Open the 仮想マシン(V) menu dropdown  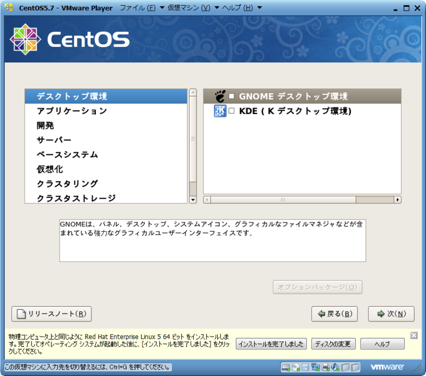coord(193,8)
